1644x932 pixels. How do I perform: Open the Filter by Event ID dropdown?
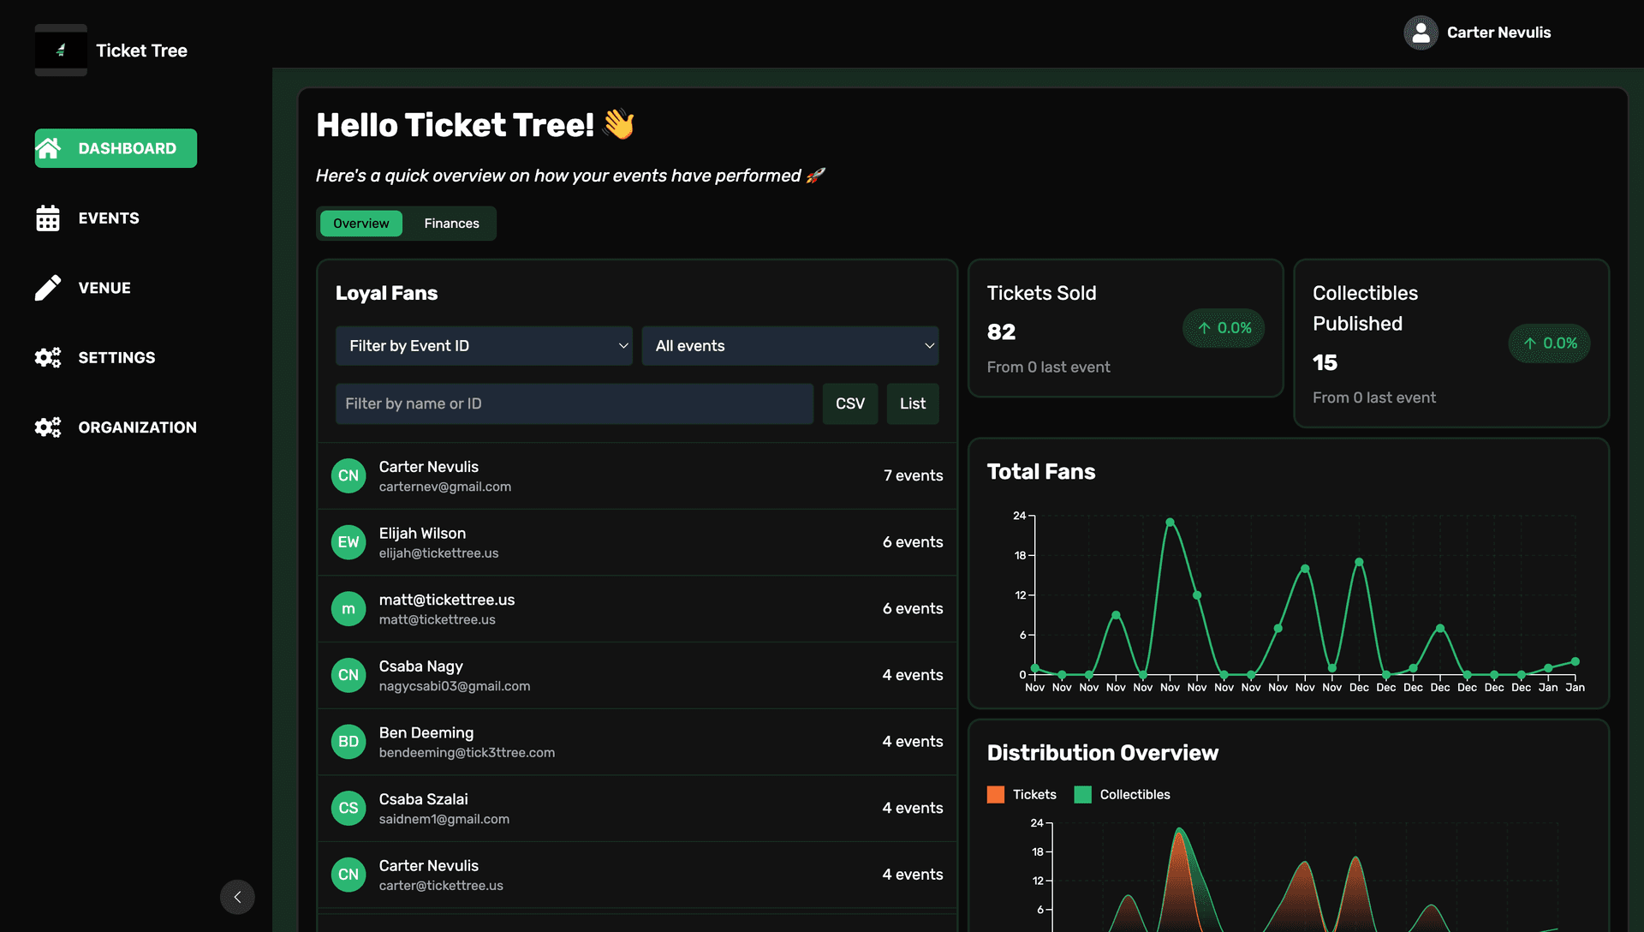pyautogui.click(x=484, y=345)
